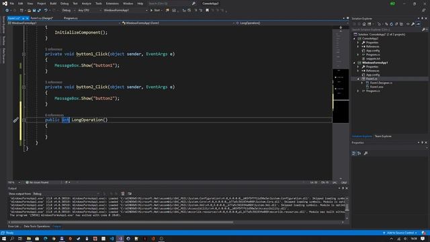The image size is (430, 242).
Task: Switch to the Error List tab
Action: (x=14, y=227)
